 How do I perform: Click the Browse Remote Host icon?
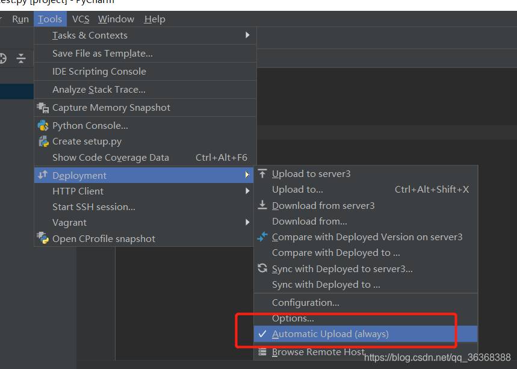[x=262, y=352]
